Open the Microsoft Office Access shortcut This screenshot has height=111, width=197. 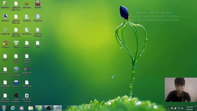pos(5,98)
